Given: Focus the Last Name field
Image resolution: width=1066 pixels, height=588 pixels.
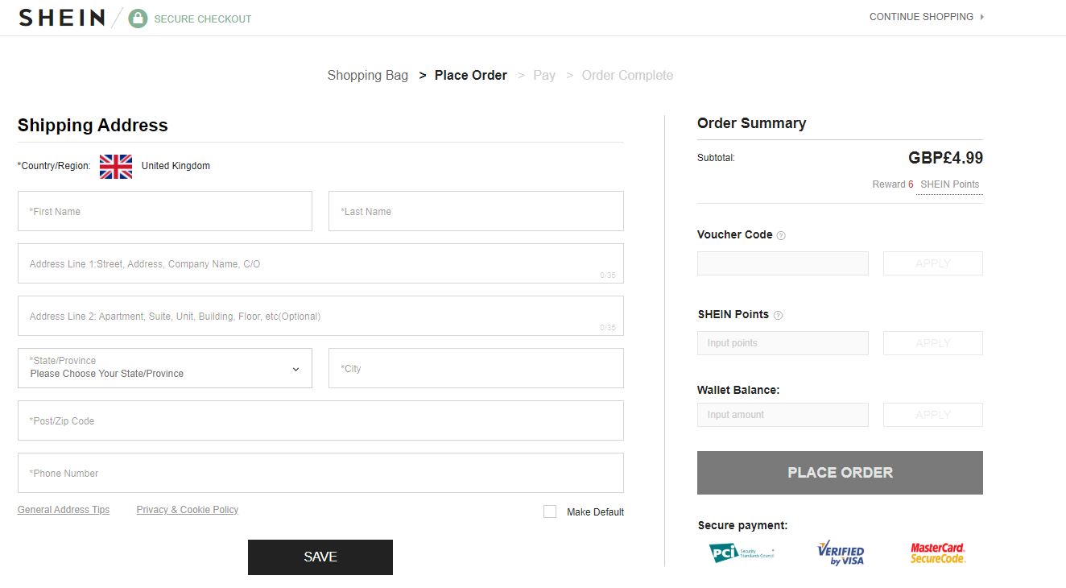Looking at the screenshot, I should coord(476,211).
